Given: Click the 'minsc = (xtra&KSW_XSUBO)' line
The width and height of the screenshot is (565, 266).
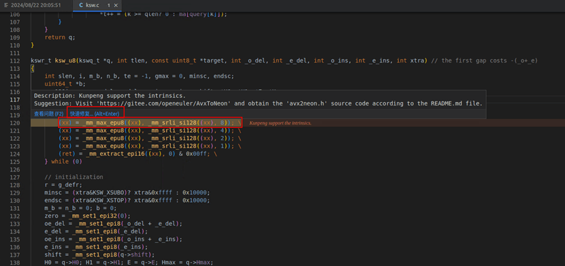Looking at the screenshot, I should (127, 193).
